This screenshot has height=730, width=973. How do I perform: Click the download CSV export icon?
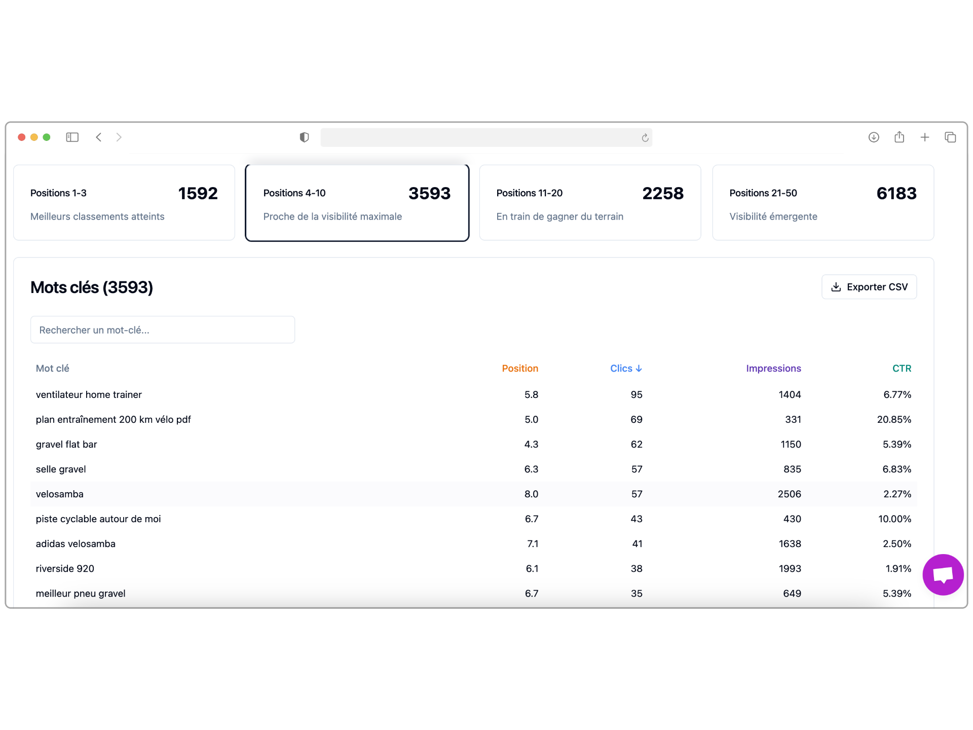click(x=836, y=287)
